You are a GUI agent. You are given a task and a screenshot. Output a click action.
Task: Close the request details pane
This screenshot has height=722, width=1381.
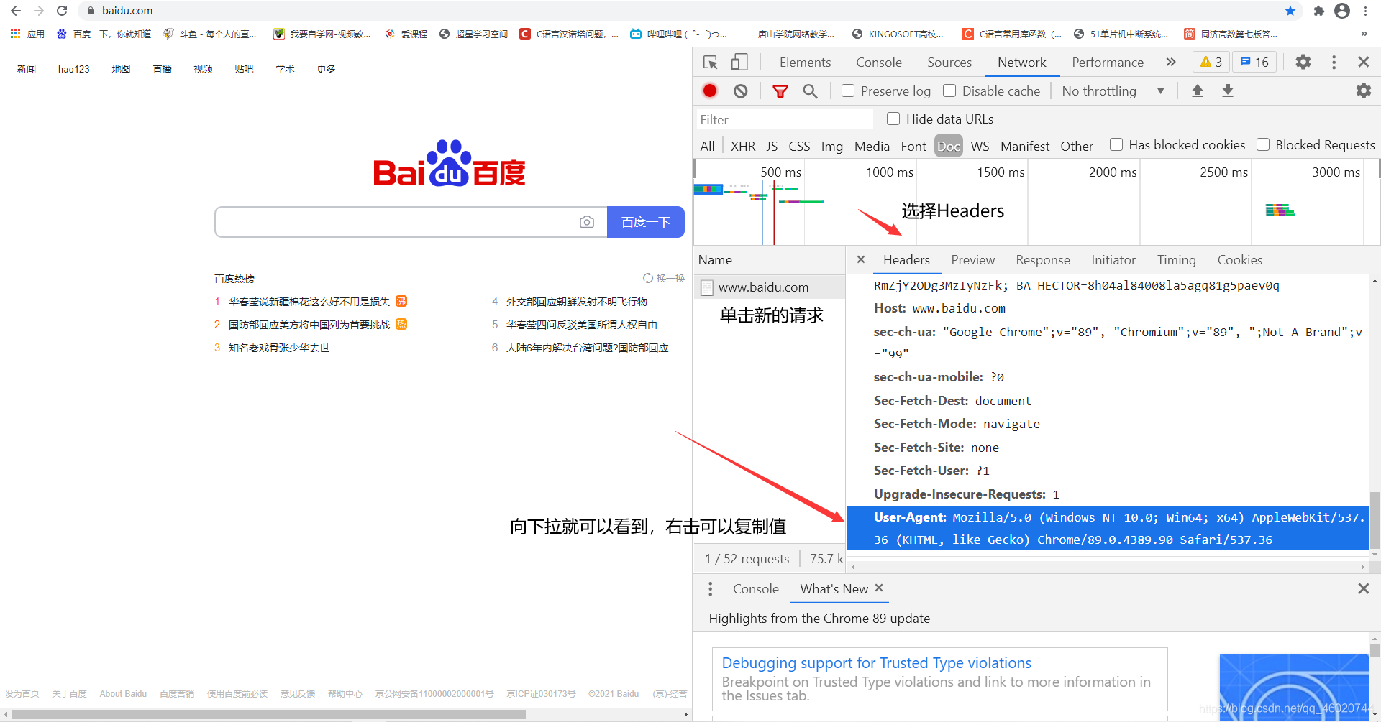[x=861, y=259]
